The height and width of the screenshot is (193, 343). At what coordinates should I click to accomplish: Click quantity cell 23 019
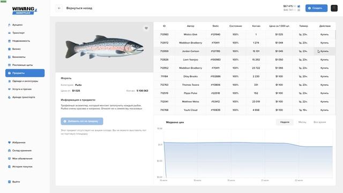[256, 101]
